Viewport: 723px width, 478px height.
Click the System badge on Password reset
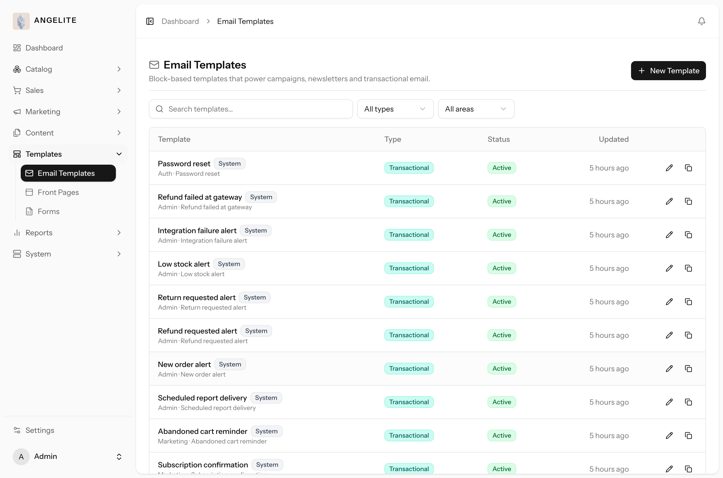pos(229,164)
